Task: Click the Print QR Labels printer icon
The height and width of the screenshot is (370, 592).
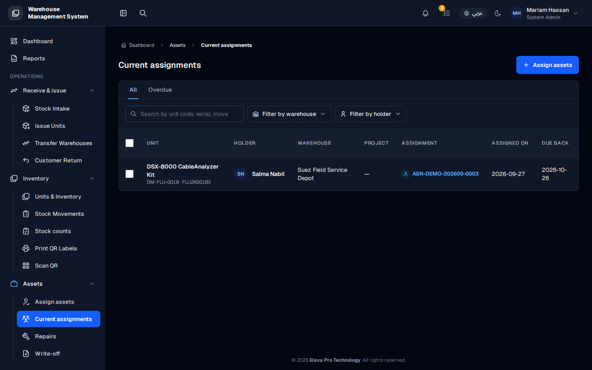Action: pyautogui.click(x=26, y=248)
